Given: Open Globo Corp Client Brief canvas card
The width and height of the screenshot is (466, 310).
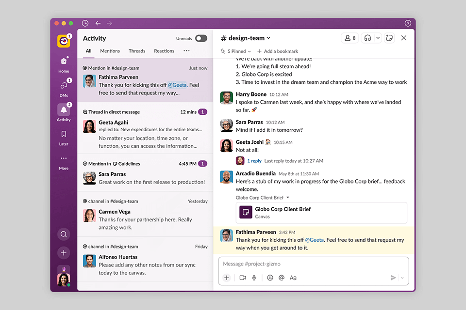Looking at the screenshot, I should (321, 213).
